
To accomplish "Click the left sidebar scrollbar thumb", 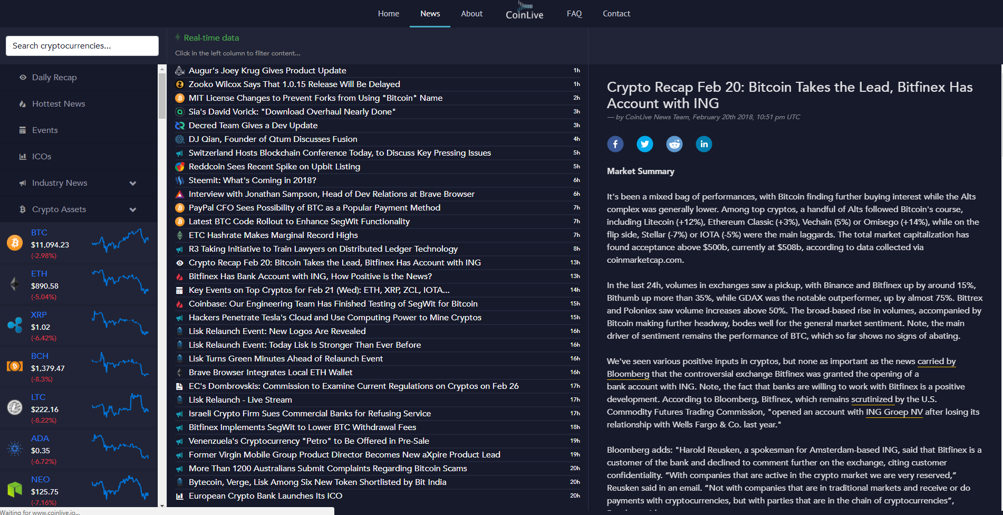I will [162, 96].
